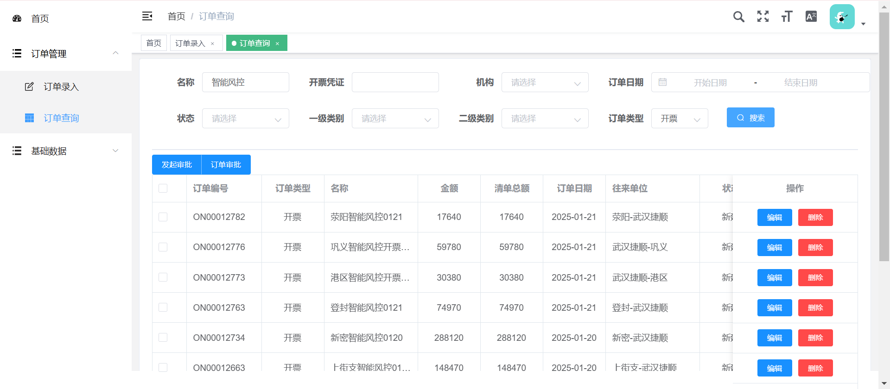890x389 pixels.
Task: Open the 机构 dropdown
Action: [x=545, y=82]
